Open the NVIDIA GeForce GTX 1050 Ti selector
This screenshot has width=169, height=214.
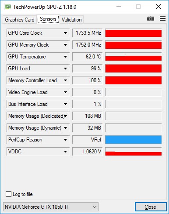(51, 207)
